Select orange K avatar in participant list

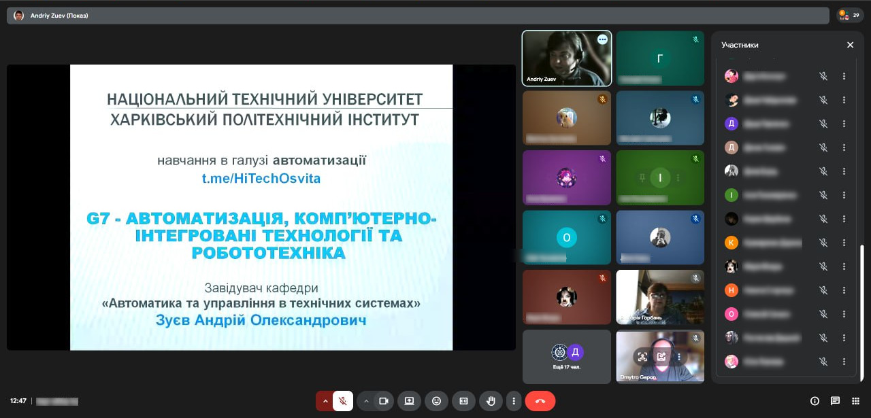[x=732, y=243]
